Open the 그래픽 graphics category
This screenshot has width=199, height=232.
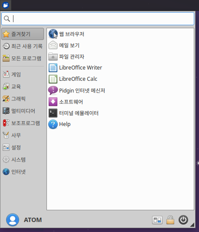click(x=23, y=99)
